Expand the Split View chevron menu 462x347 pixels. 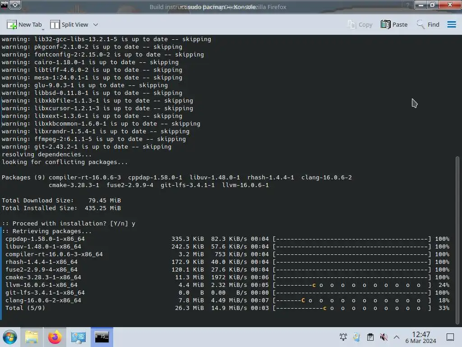96,25
